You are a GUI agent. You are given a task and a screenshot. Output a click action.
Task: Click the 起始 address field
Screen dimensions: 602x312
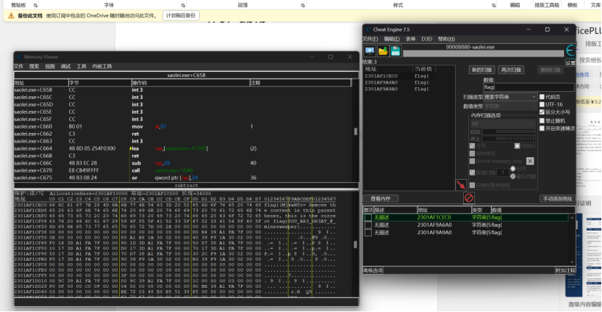pos(509,132)
